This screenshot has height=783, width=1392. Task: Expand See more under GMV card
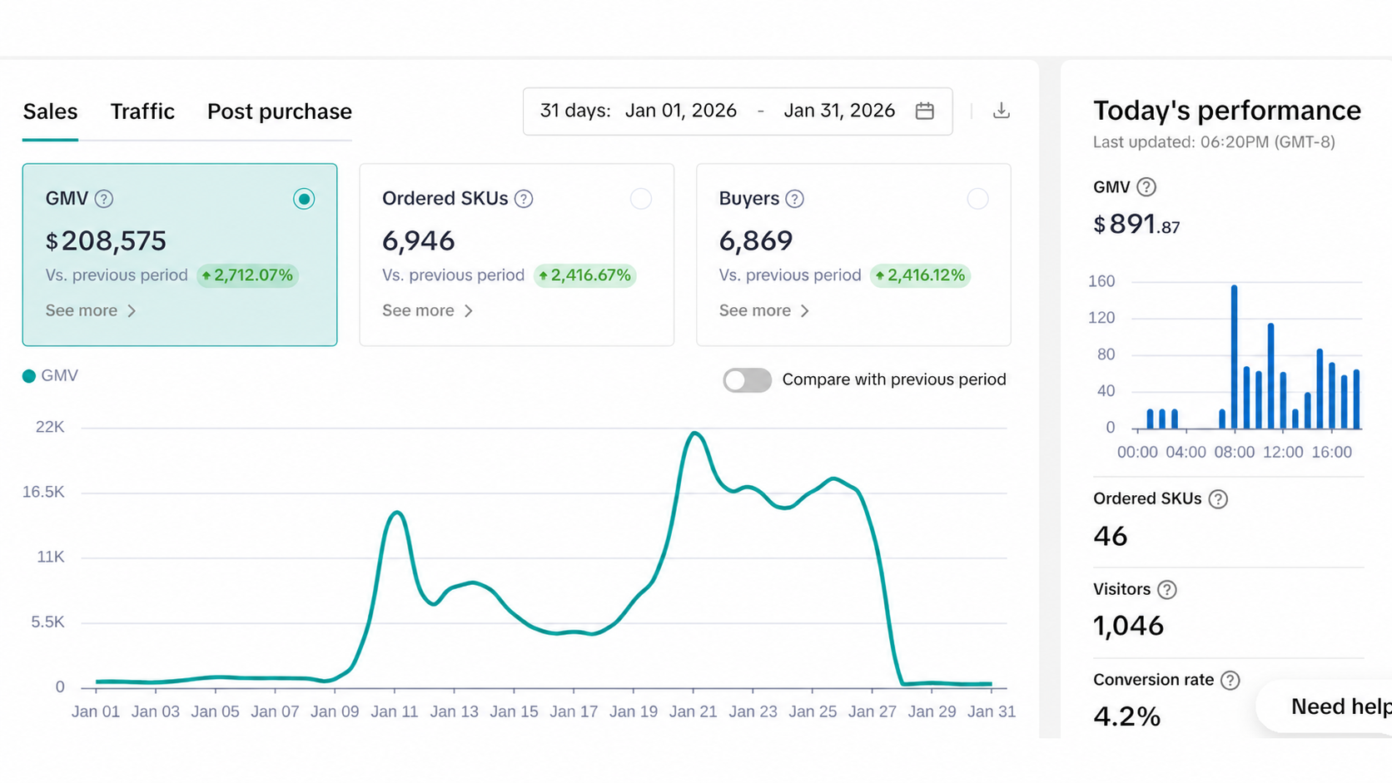91,310
